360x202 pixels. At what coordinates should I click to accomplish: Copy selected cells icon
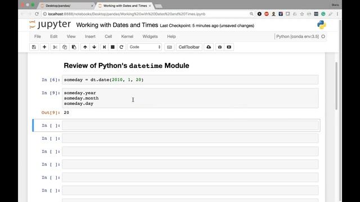65,47
